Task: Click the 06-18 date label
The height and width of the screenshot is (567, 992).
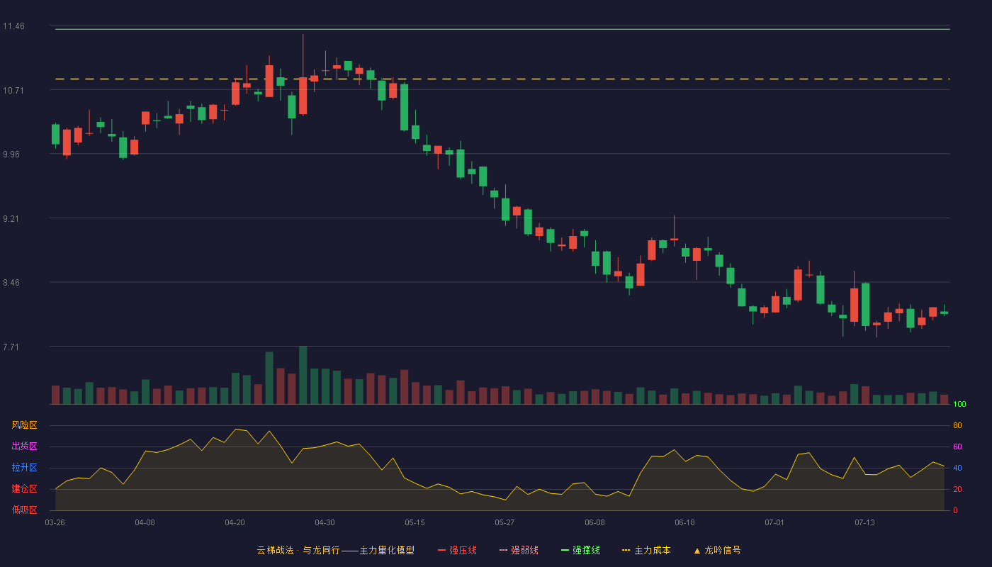Action: pyautogui.click(x=685, y=522)
